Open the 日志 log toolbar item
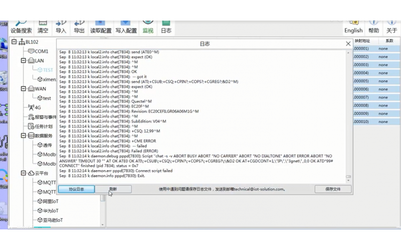The height and width of the screenshot is (251, 401). 166,26
